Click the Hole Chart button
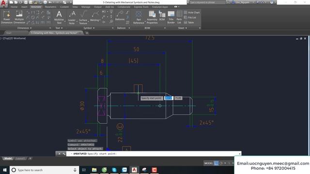This screenshot has height=174, width=310. click(192, 13)
